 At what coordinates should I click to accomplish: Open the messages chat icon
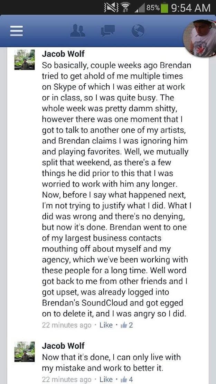pos(108,31)
